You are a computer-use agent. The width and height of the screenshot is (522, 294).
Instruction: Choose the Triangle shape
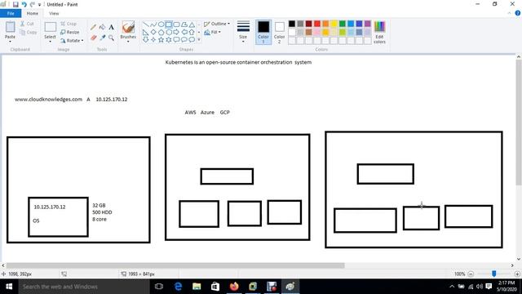(x=192, y=24)
